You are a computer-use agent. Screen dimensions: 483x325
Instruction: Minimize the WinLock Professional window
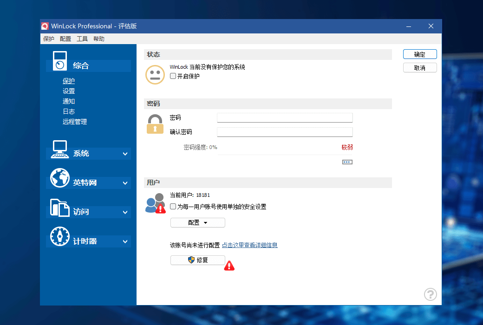click(x=408, y=26)
